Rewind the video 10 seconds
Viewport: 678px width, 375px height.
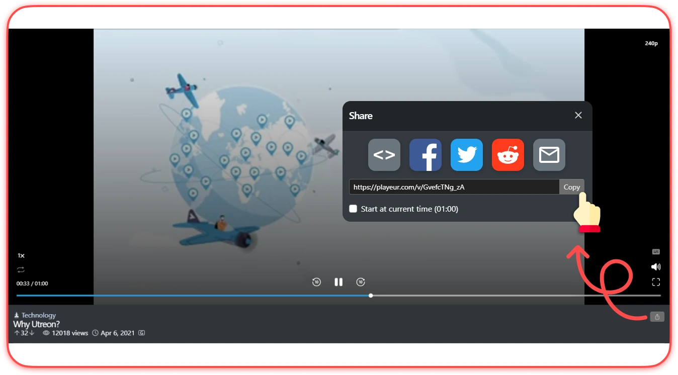[x=316, y=282]
